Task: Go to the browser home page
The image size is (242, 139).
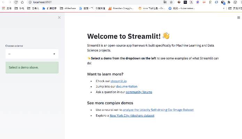Action: click(22, 2)
